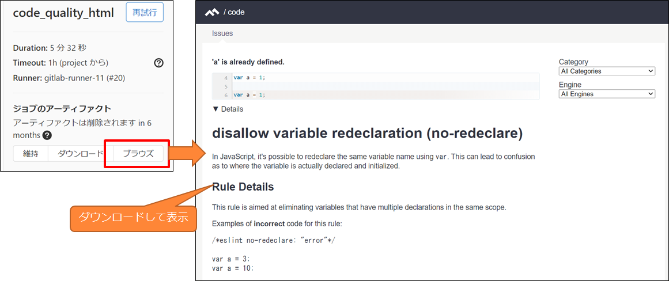Image resolution: width=669 pixels, height=281 pixels.
Task: Click the '/ code' breadcrumb in header
Action: click(x=234, y=12)
